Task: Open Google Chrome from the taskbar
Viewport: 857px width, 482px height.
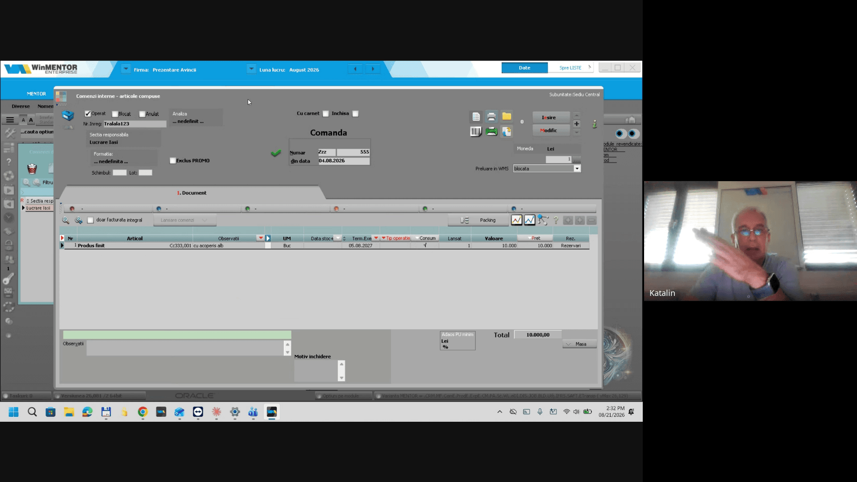Action: pos(143,412)
